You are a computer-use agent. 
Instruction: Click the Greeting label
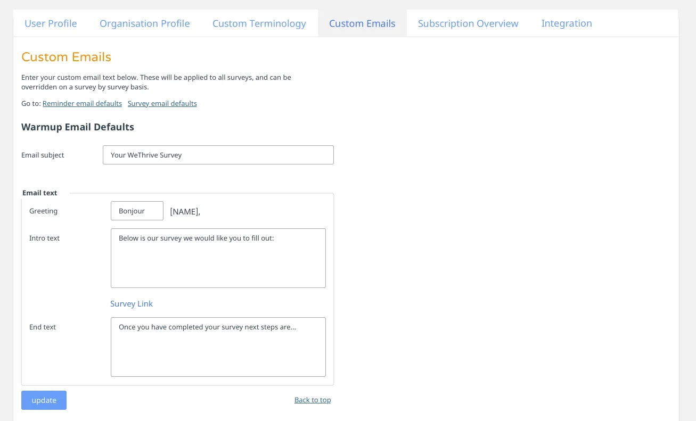coord(43,211)
